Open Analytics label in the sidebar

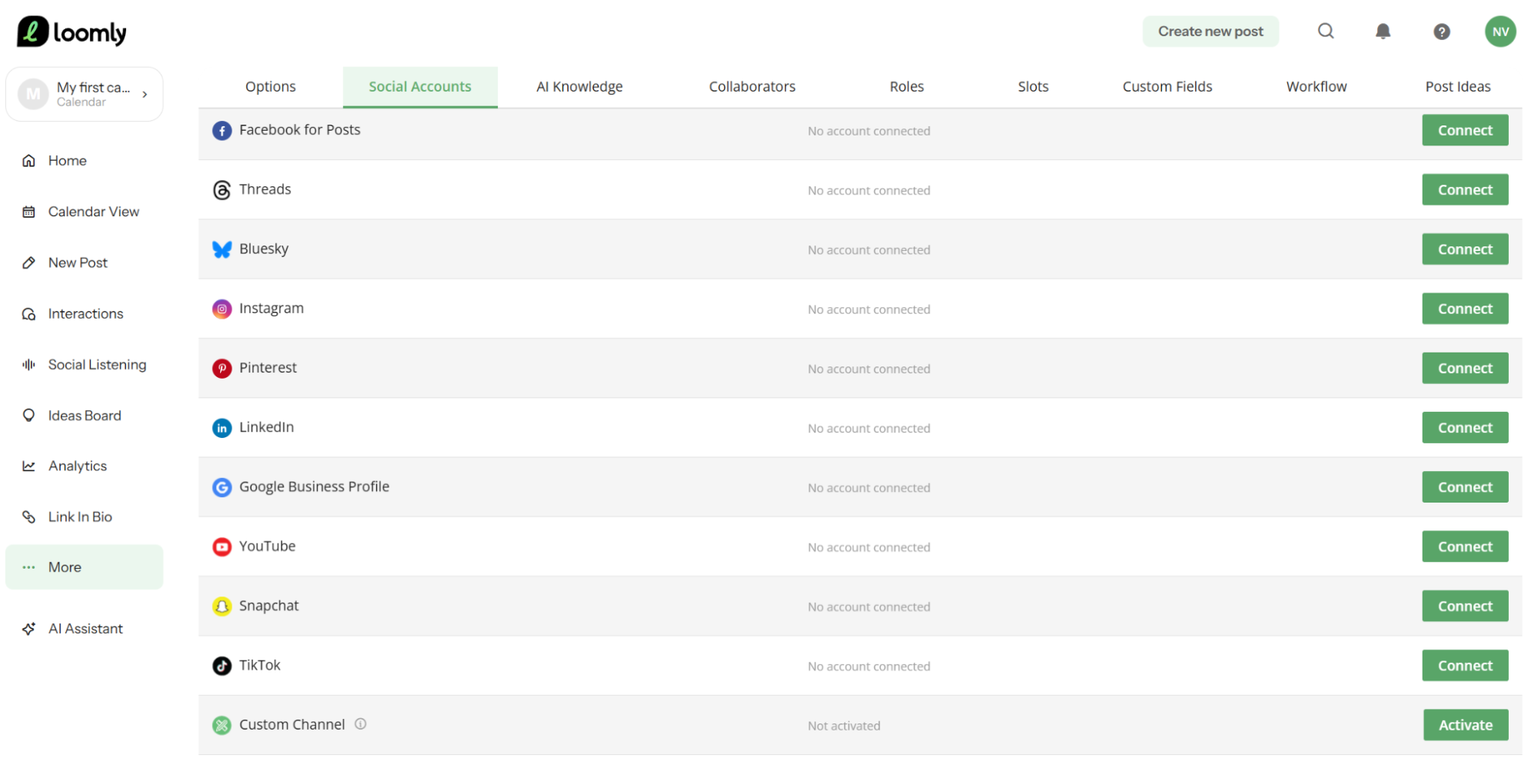[78, 466]
